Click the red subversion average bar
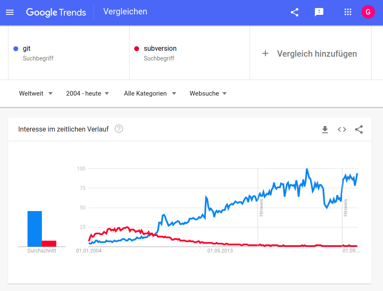The height and width of the screenshot is (291, 383). point(49,244)
